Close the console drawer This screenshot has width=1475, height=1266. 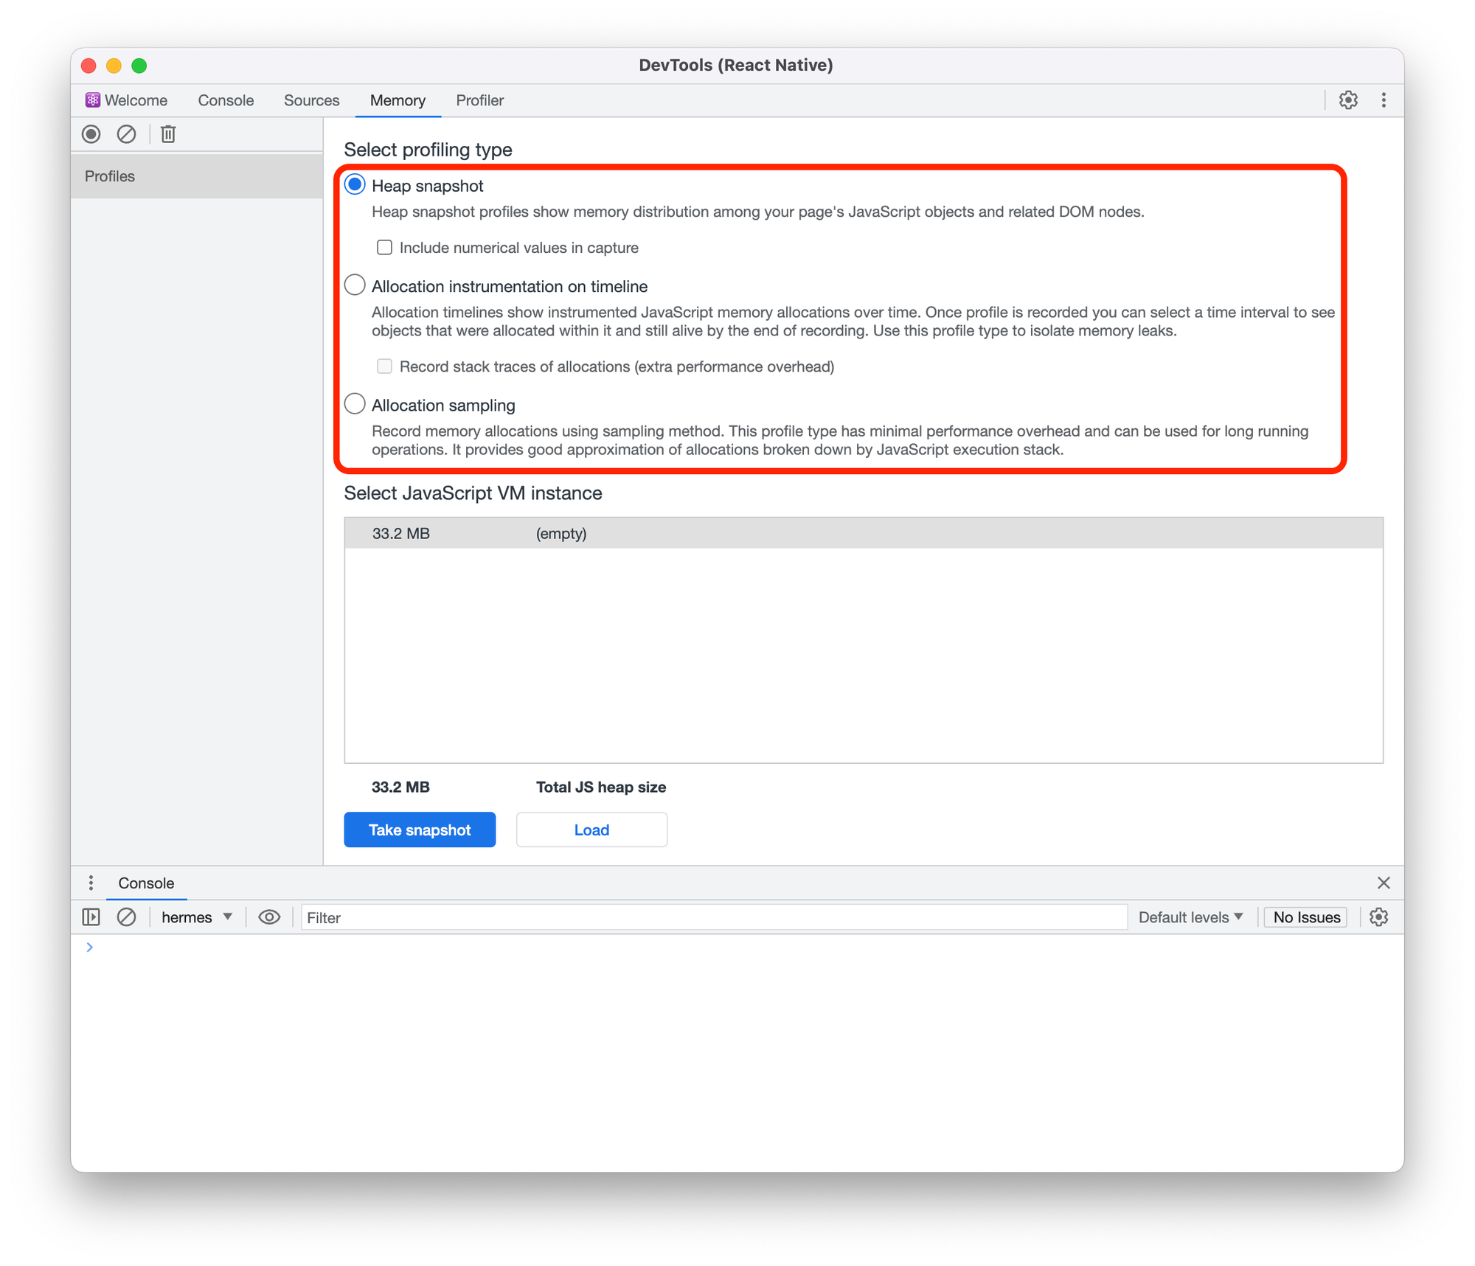[1384, 883]
